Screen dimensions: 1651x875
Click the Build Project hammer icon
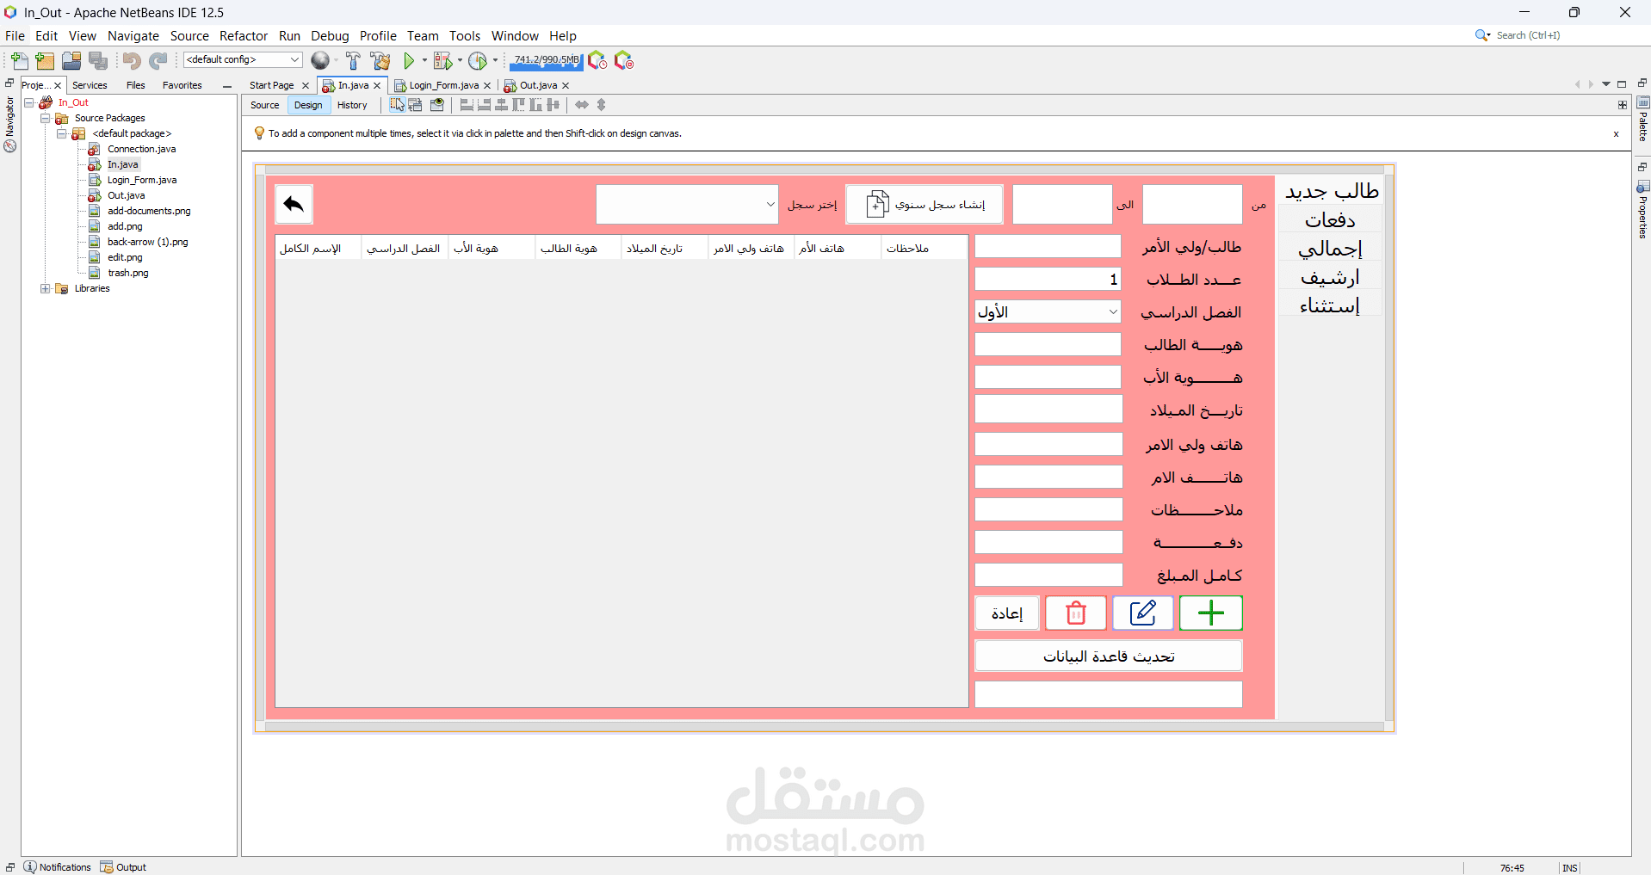click(x=353, y=60)
